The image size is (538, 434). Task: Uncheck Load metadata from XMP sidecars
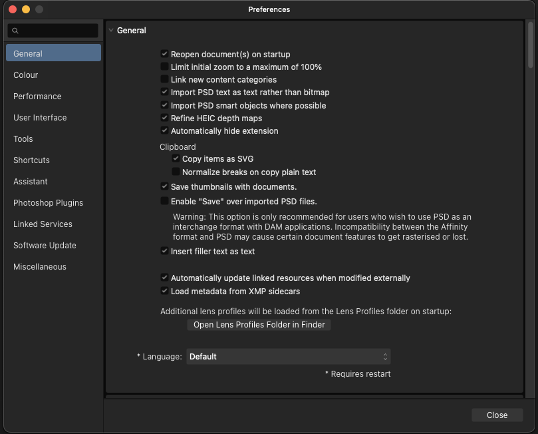[164, 291]
